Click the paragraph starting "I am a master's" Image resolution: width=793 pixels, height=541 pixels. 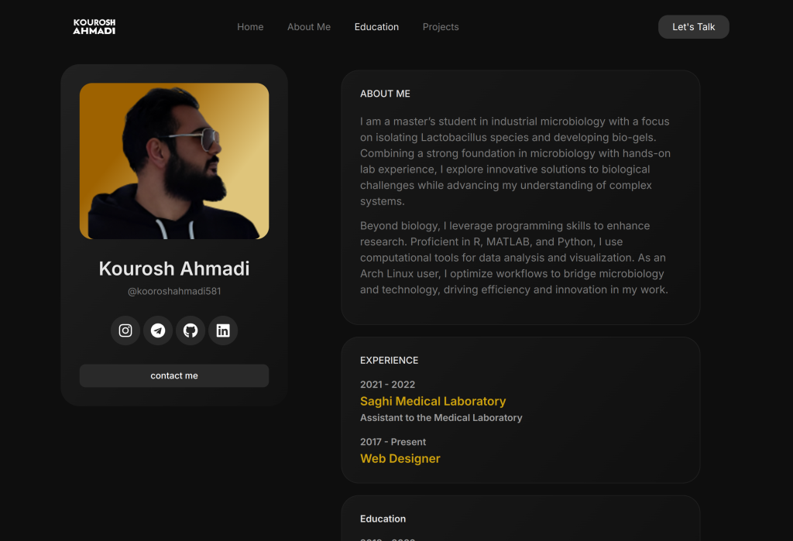pos(515,161)
